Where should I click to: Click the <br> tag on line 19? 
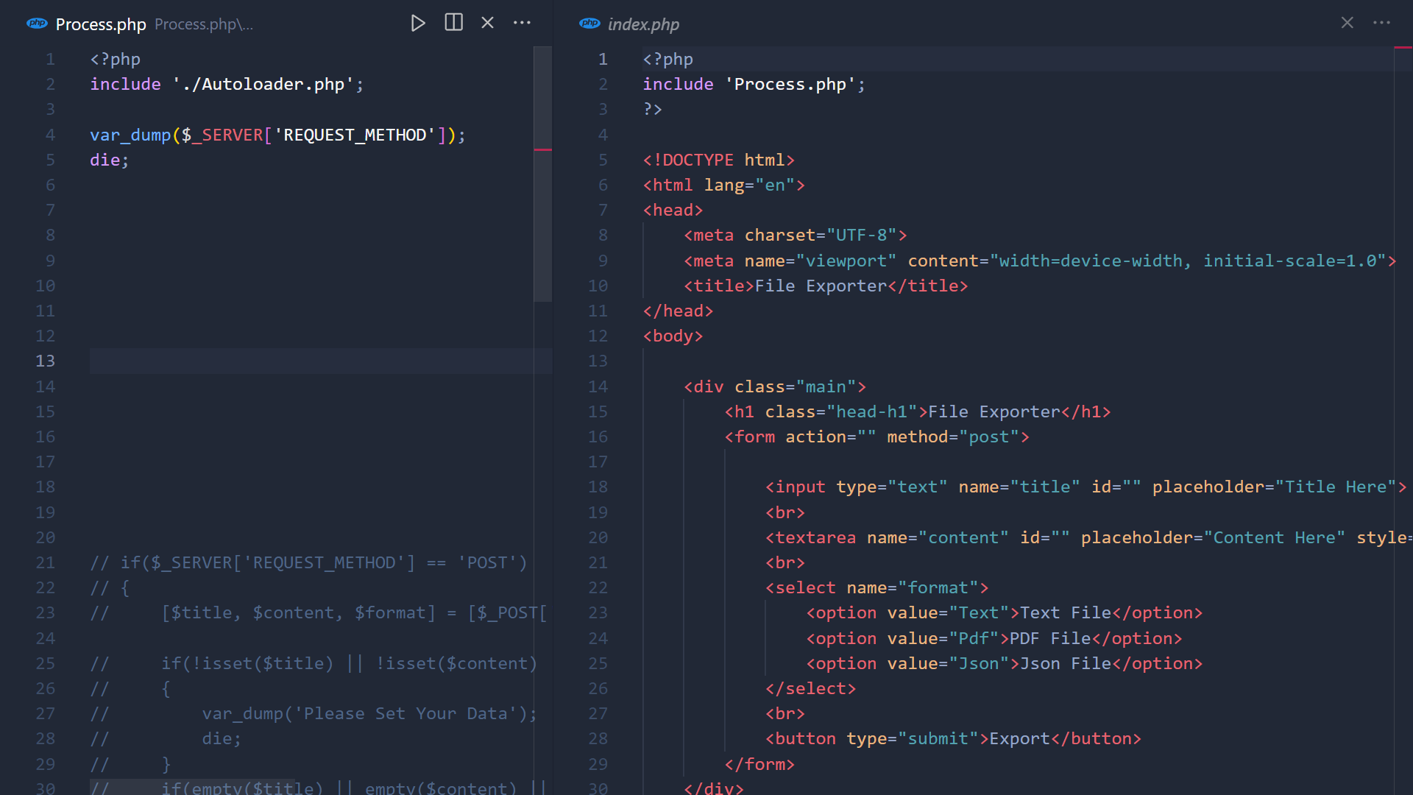point(785,512)
